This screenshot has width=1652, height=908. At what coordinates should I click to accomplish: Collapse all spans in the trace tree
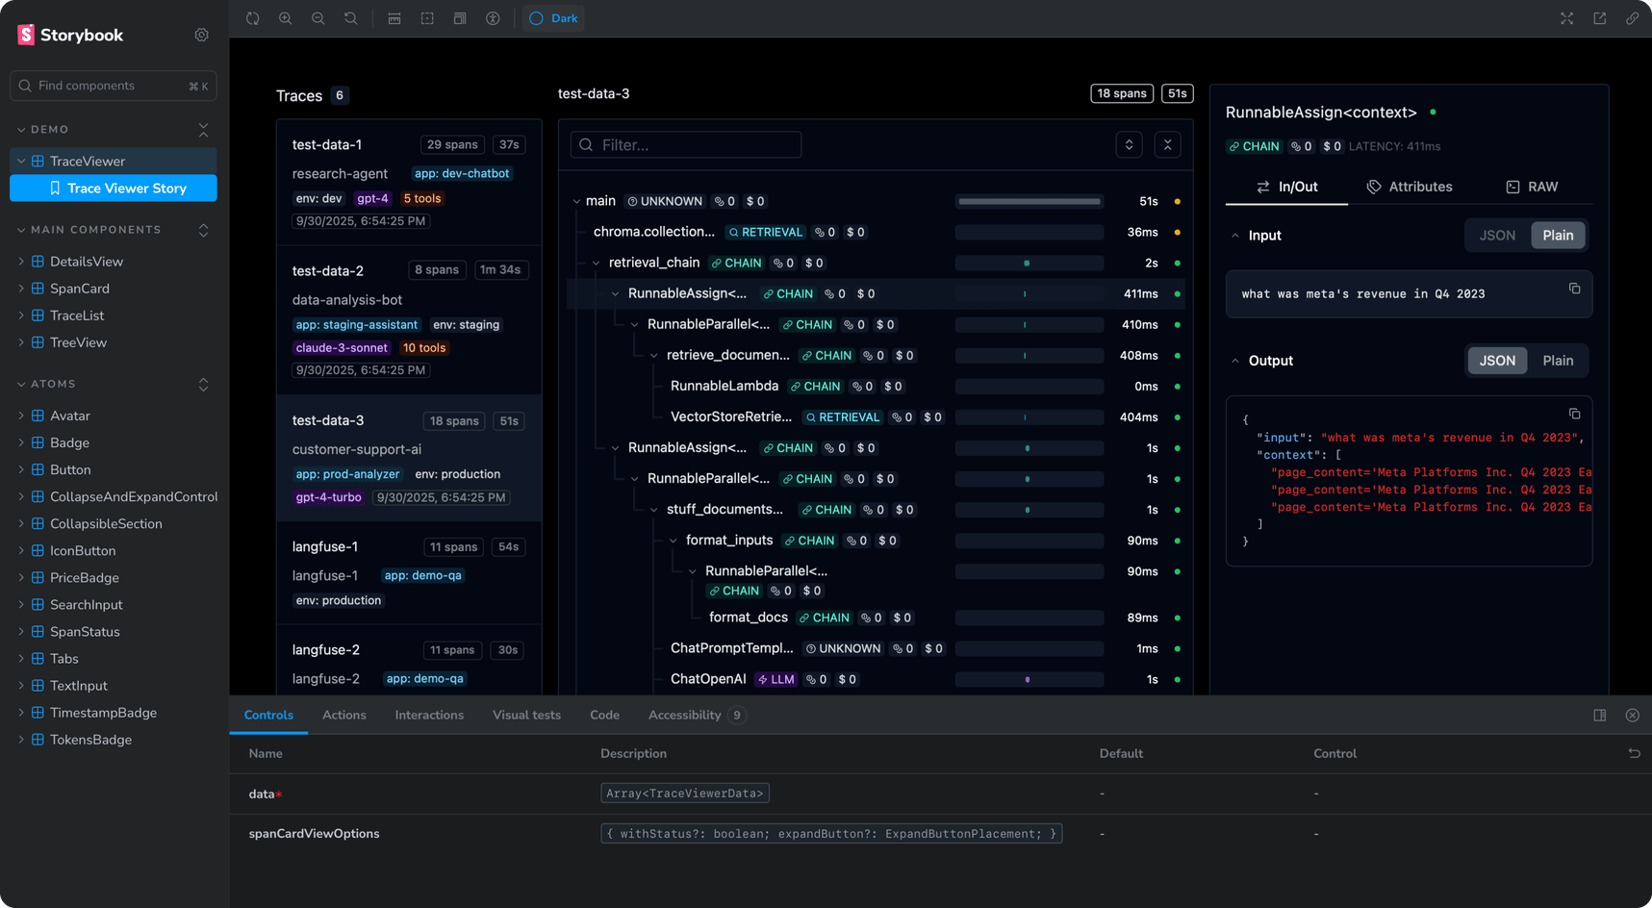coord(1167,144)
